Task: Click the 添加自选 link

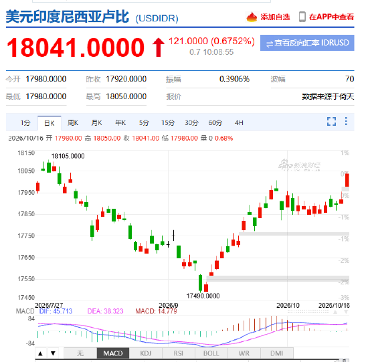Action: pyautogui.click(x=275, y=17)
